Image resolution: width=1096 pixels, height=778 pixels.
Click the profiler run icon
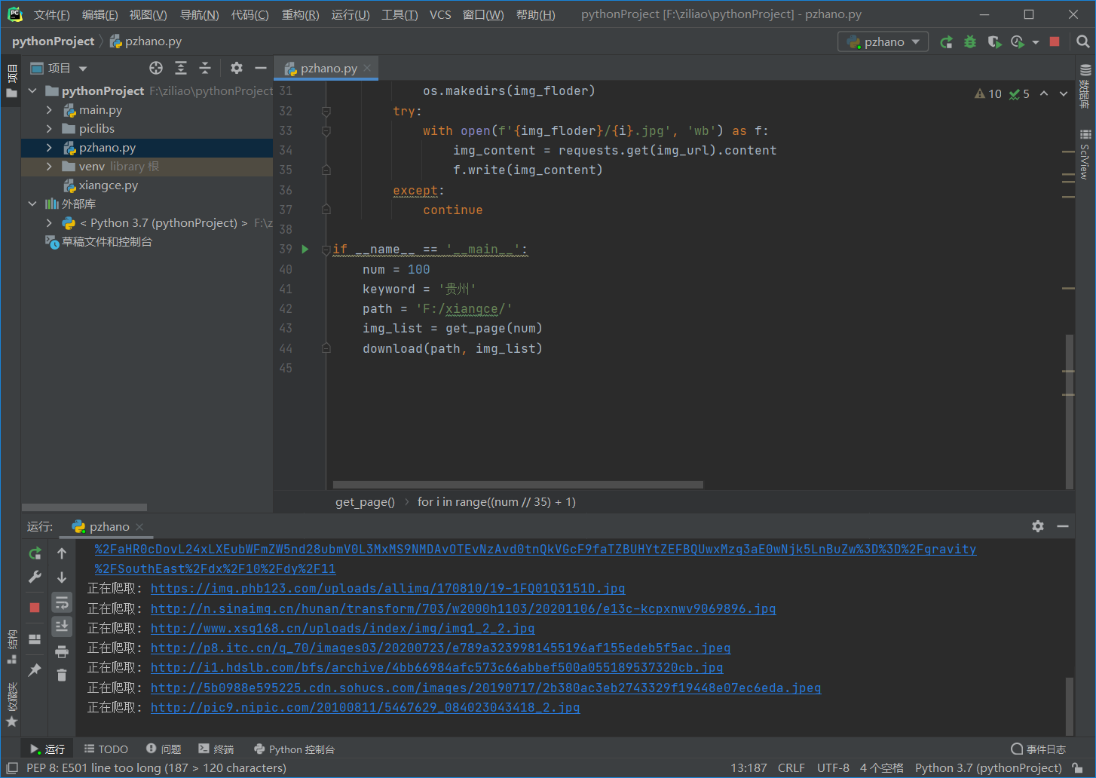point(1018,42)
